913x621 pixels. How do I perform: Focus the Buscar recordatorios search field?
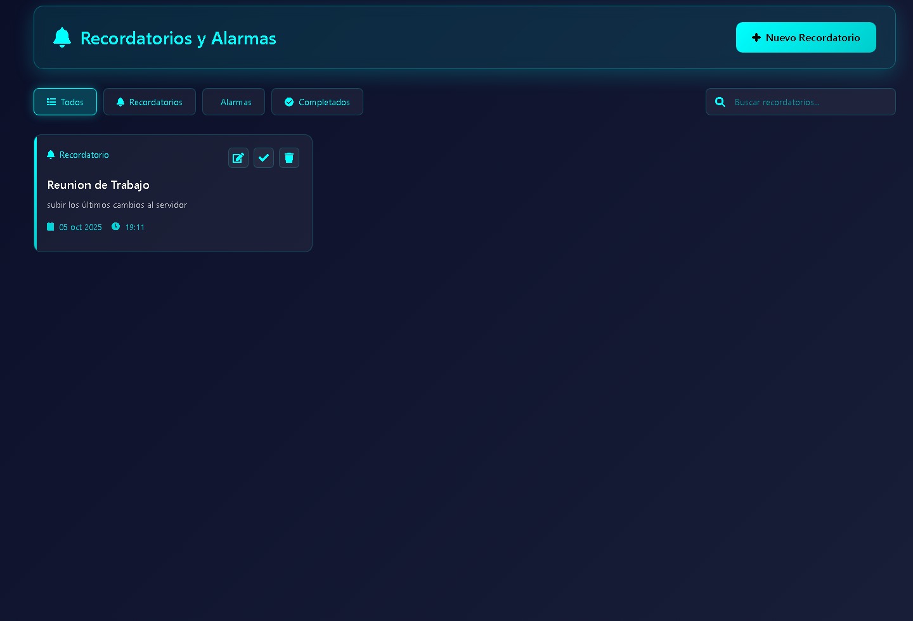(808, 102)
